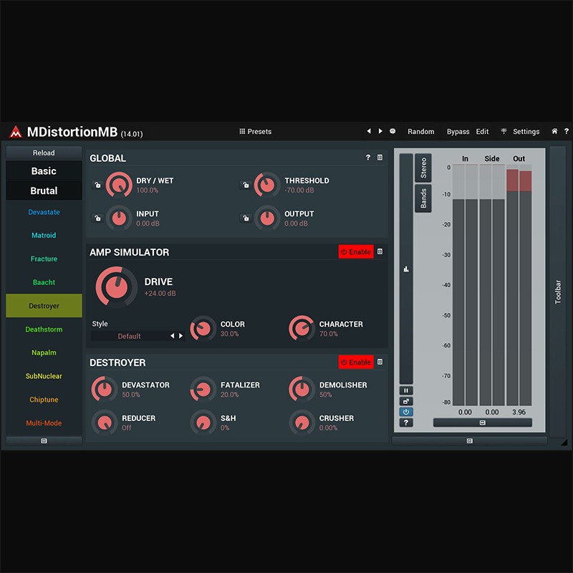This screenshot has width=573, height=573.
Task: Choose the Fracture device
Action: [44, 259]
